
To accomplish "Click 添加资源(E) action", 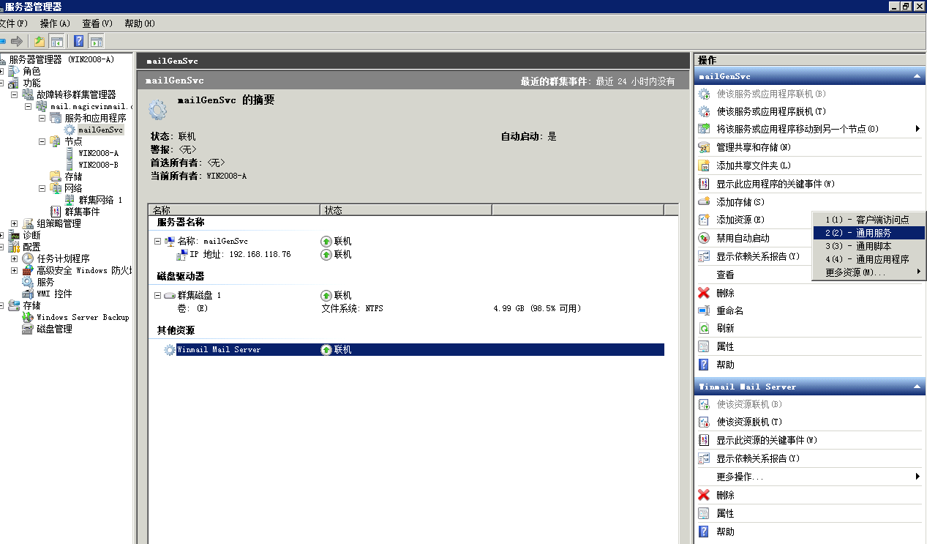I will 740,220.
